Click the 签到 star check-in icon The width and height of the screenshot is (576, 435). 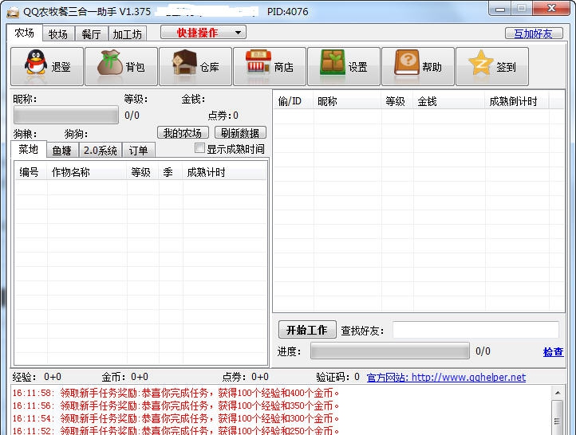tap(482, 66)
